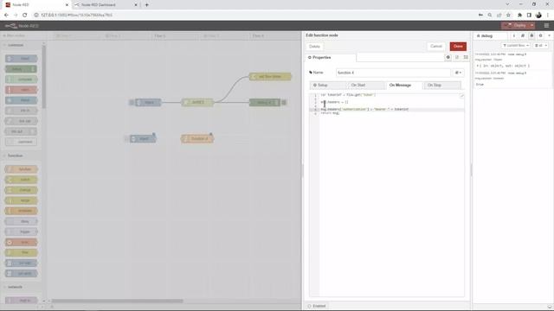Open the help sidebar book icon
This screenshot has height=311, width=554.
(x=523, y=35)
